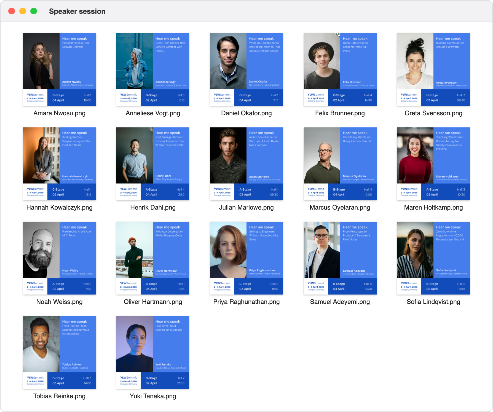The width and height of the screenshot is (493, 412).
Task: Select the "Julian Marlowe.png" label
Action: (x=246, y=207)
